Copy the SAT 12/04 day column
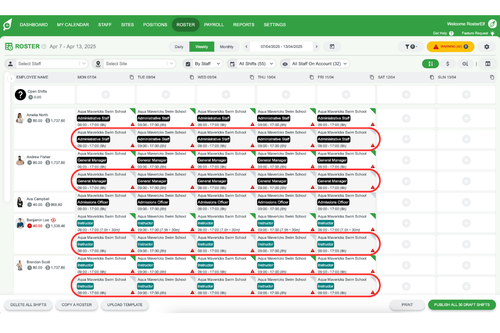500x333 pixels. [432, 77]
